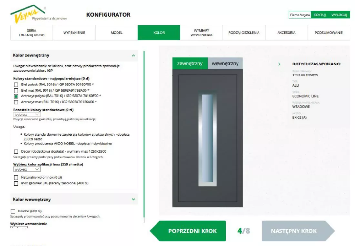This screenshot has height=246, width=355.
Task: Open the Pozostałe kolory standardowe dropdown
Action: click(x=27, y=115)
